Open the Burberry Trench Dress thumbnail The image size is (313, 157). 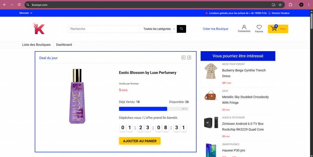tap(211, 72)
